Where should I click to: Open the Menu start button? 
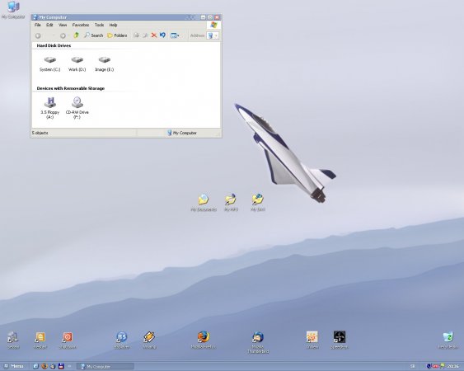click(14, 366)
